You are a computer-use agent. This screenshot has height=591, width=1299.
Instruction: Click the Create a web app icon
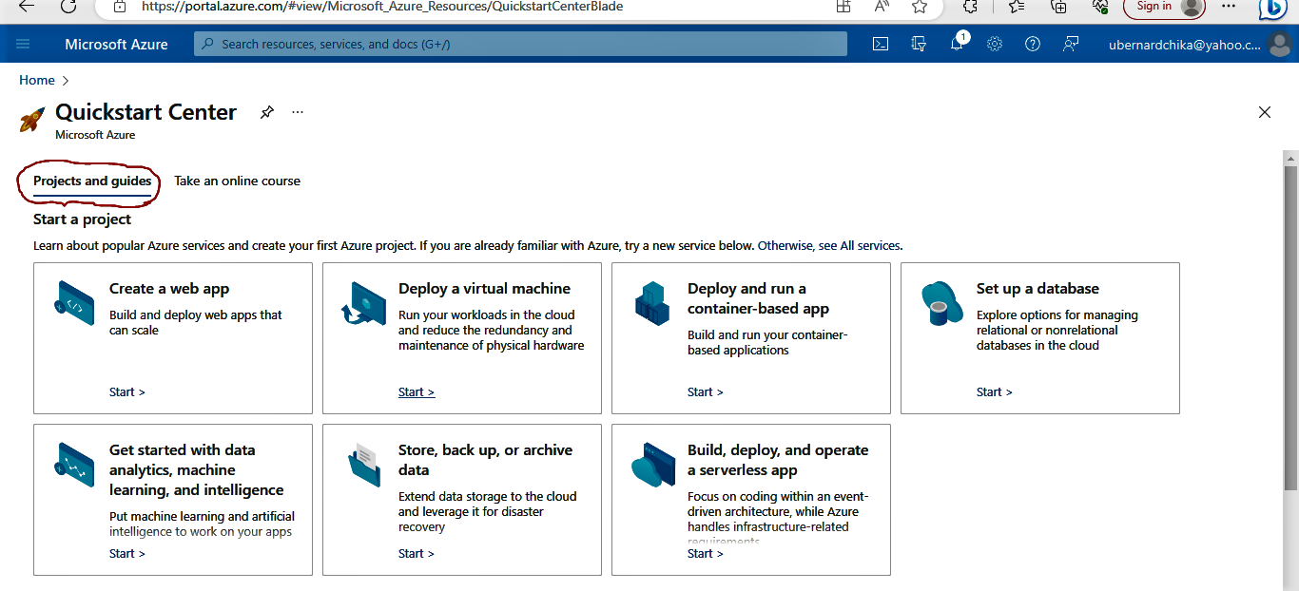(x=74, y=303)
